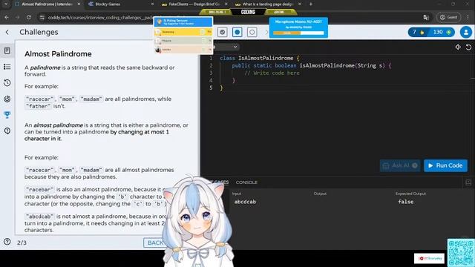This screenshot has height=267, width=475.
Task: Switch to landing page design tab
Action: click(x=267, y=4)
